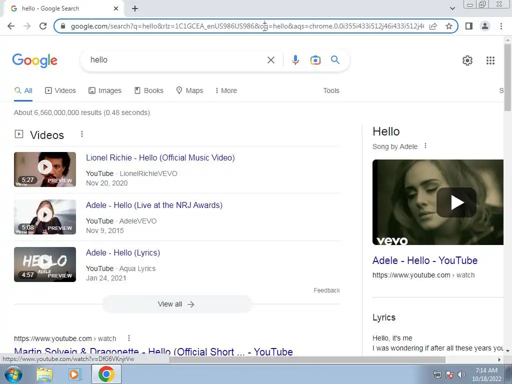Image resolution: width=512 pixels, height=384 pixels.
Task: Expand the More search filters
Action: (226, 91)
